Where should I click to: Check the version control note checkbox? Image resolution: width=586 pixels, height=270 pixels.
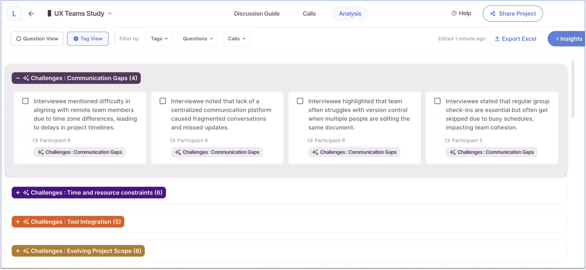(x=300, y=101)
